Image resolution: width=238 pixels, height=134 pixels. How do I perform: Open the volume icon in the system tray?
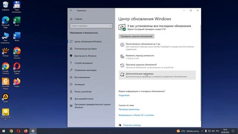coord(213,131)
